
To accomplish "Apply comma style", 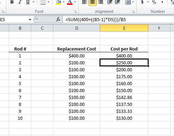I will coord(162,2).
